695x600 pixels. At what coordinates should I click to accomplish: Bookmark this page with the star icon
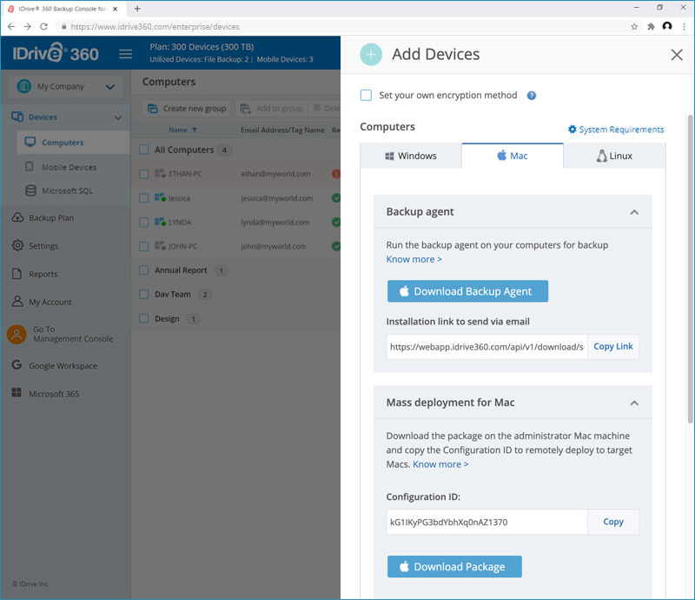pos(634,27)
